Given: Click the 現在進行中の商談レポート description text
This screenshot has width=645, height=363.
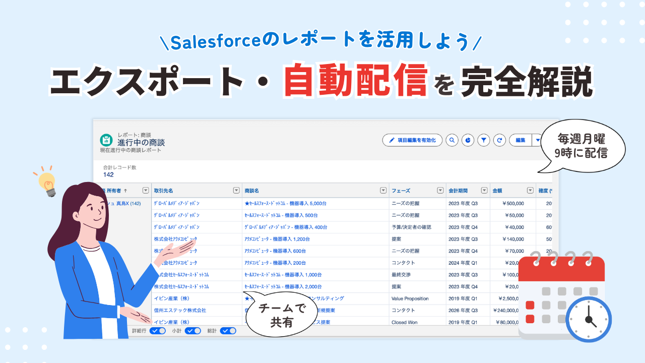Looking at the screenshot, I should click(x=131, y=151).
